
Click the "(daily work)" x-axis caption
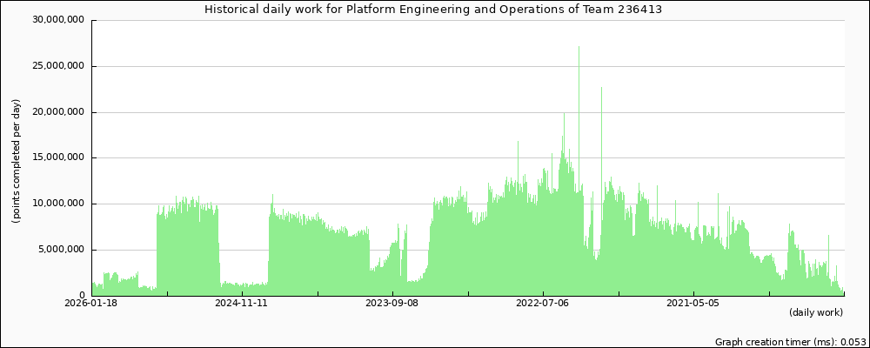click(x=816, y=312)
